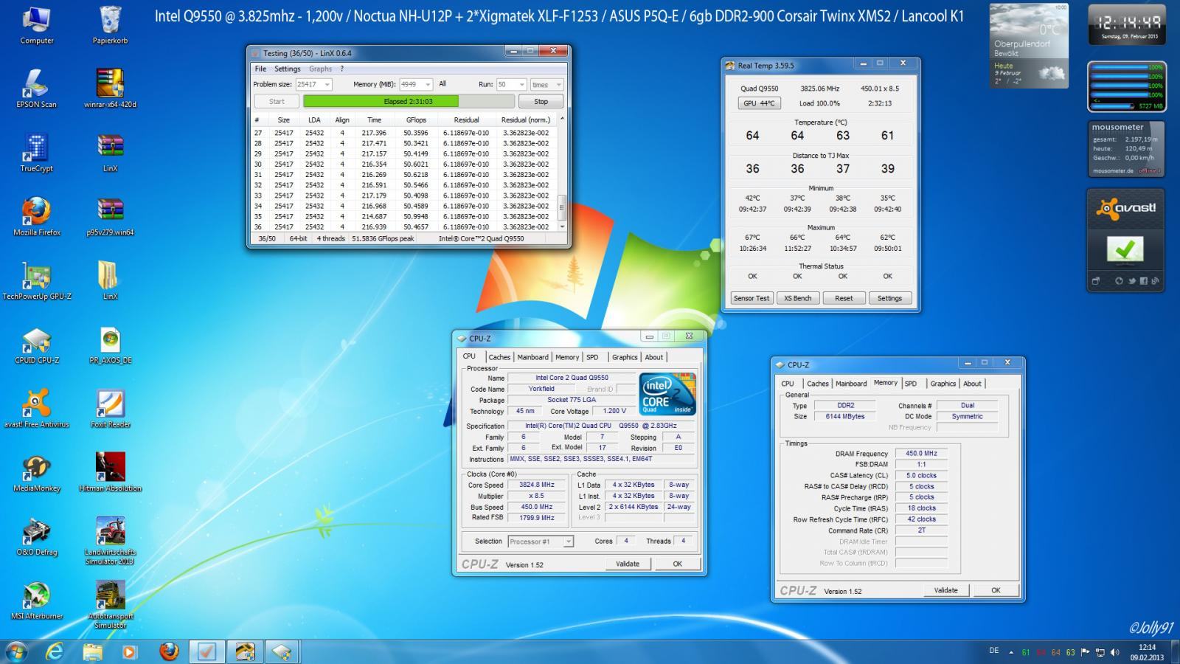Click the volume speaker tray icon
The width and height of the screenshot is (1180, 664).
tap(1114, 652)
